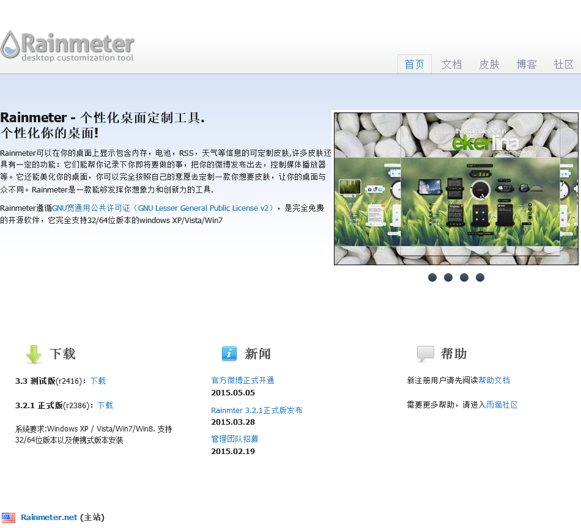Visit the 雨滴社区 link
This screenshot has height=528, width=581.
click(501, 405)
